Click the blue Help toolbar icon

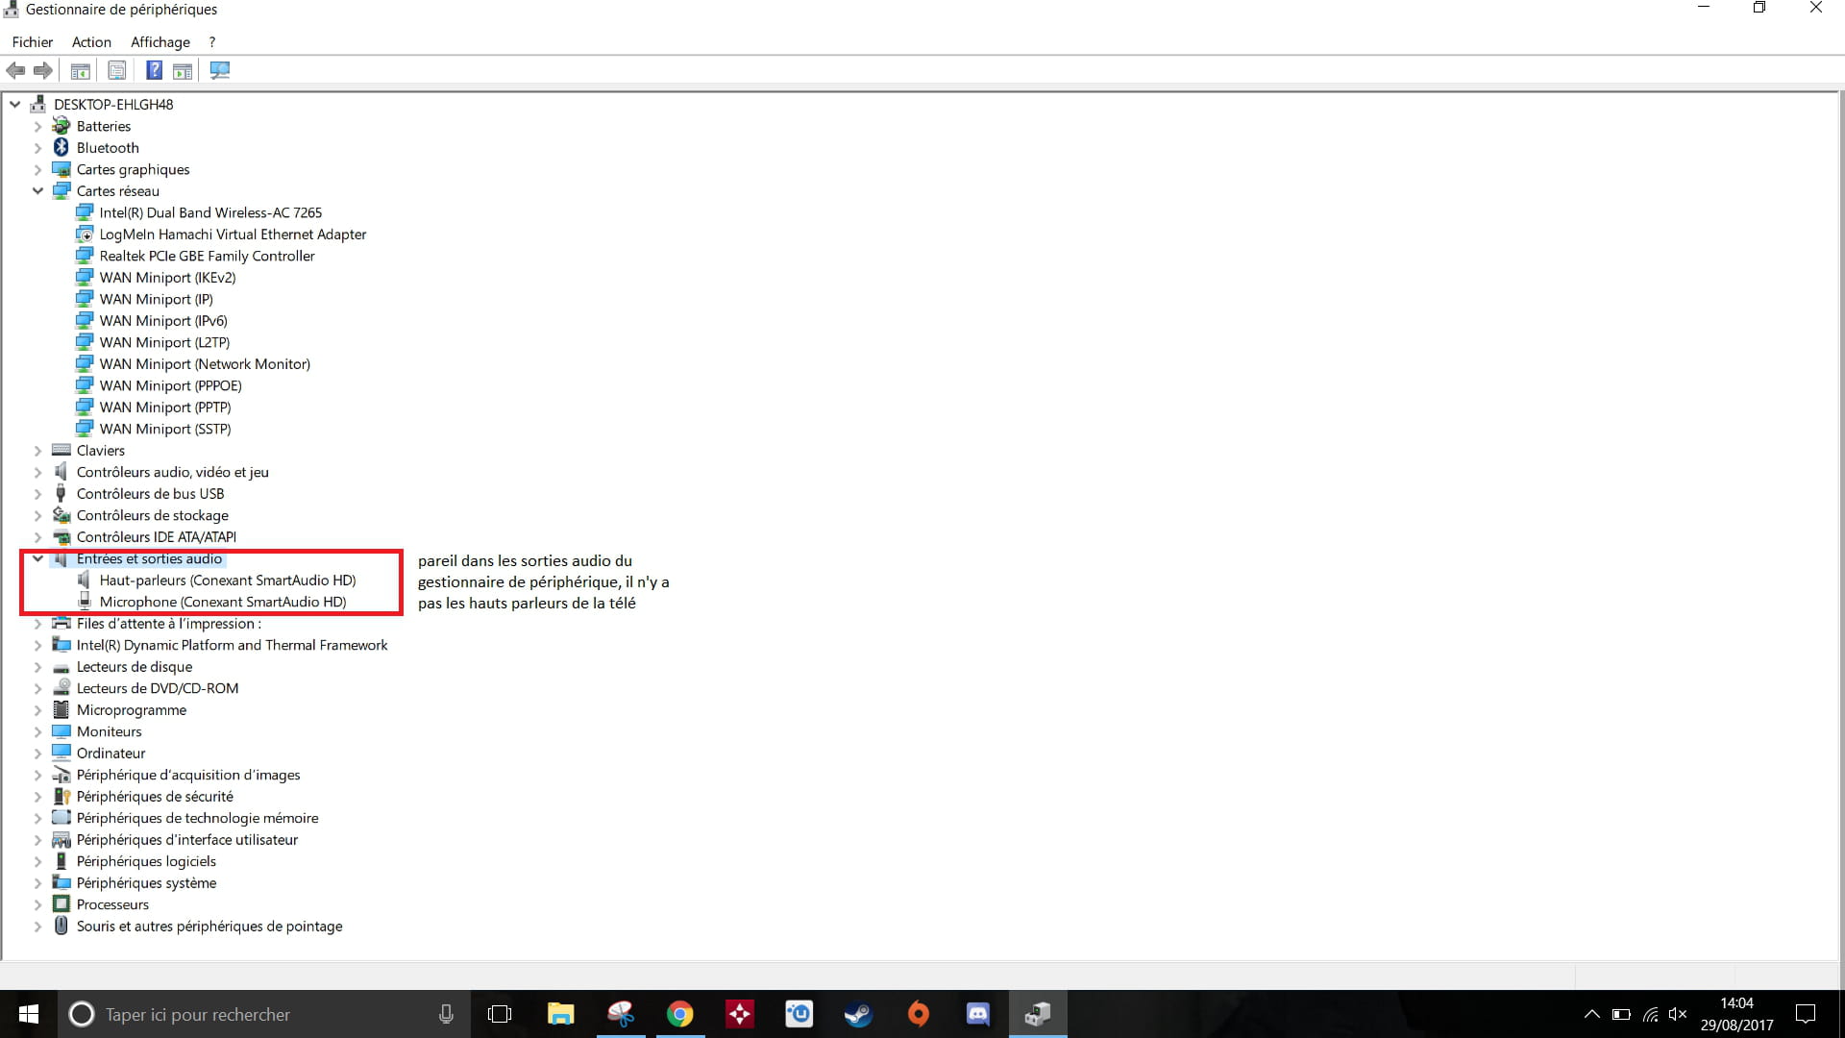point(154,70)
